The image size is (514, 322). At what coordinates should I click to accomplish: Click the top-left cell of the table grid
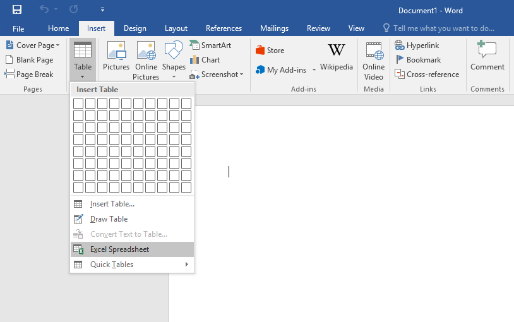pos(78,104)
